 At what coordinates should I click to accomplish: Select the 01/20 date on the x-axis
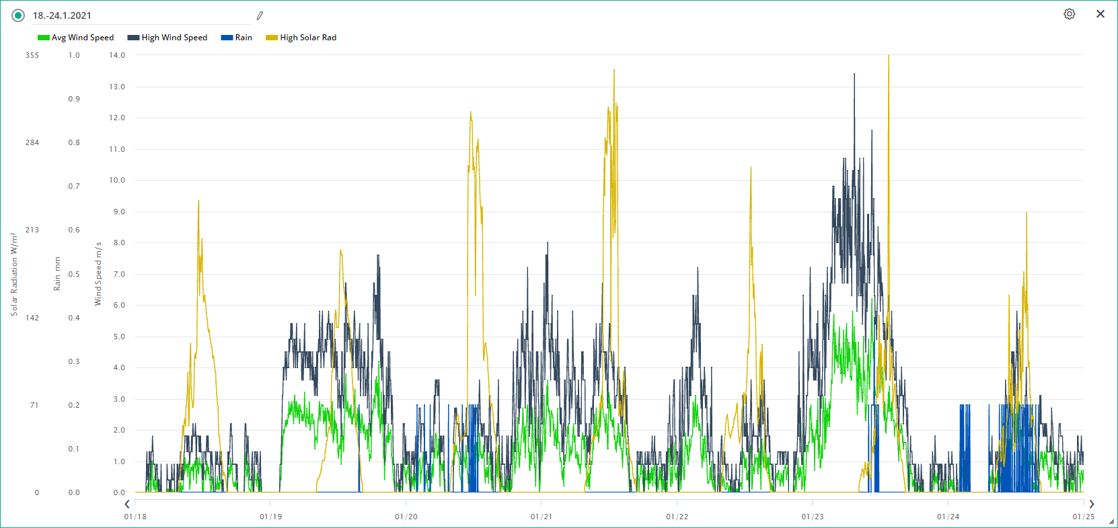tap(406, 517)
